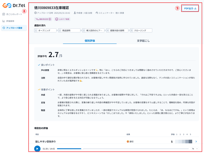Click the 沈黙 label
This screenshot has height=153, width=204.
point(43,78)
